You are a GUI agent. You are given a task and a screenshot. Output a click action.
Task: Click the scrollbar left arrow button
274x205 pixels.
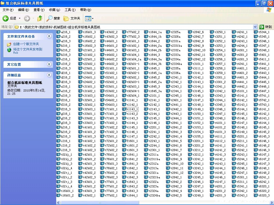(58, 203)
